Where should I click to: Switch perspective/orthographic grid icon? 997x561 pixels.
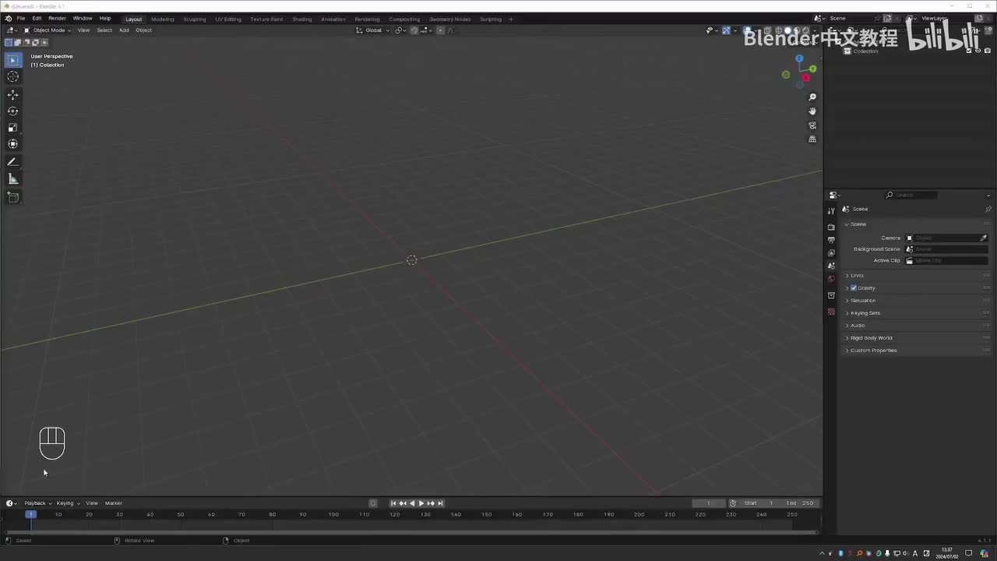click(812, 139)
